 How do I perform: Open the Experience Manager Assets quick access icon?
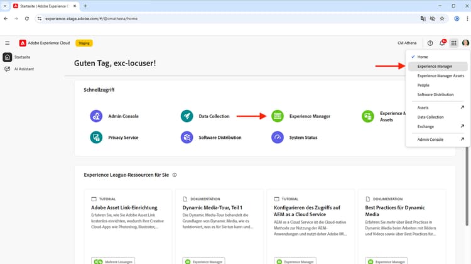368,116
